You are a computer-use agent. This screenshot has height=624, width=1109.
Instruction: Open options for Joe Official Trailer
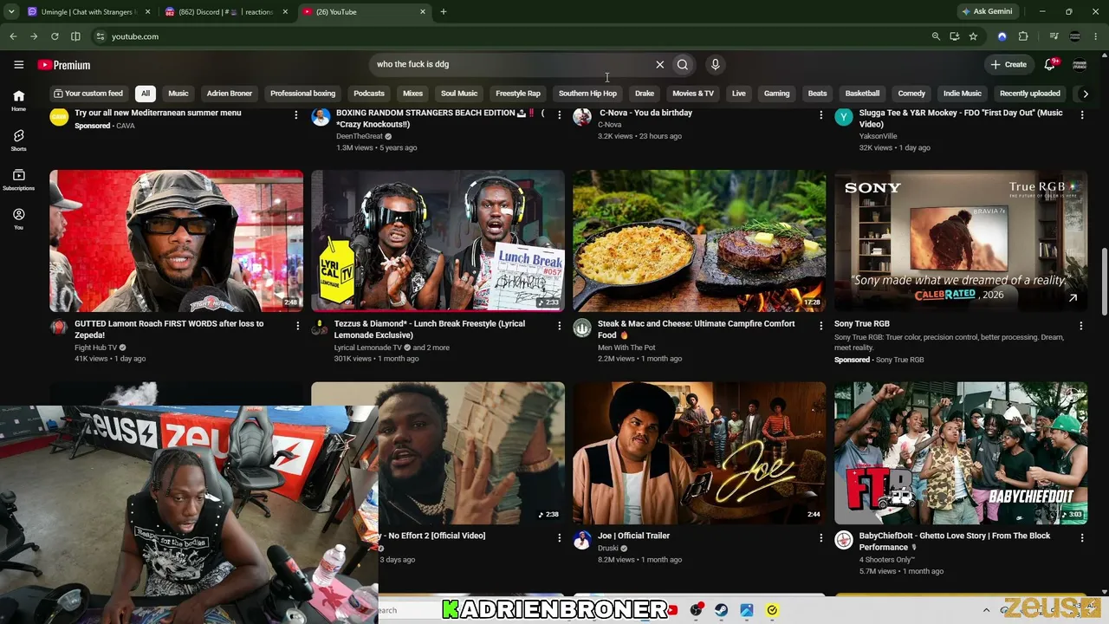pos(820,538)
